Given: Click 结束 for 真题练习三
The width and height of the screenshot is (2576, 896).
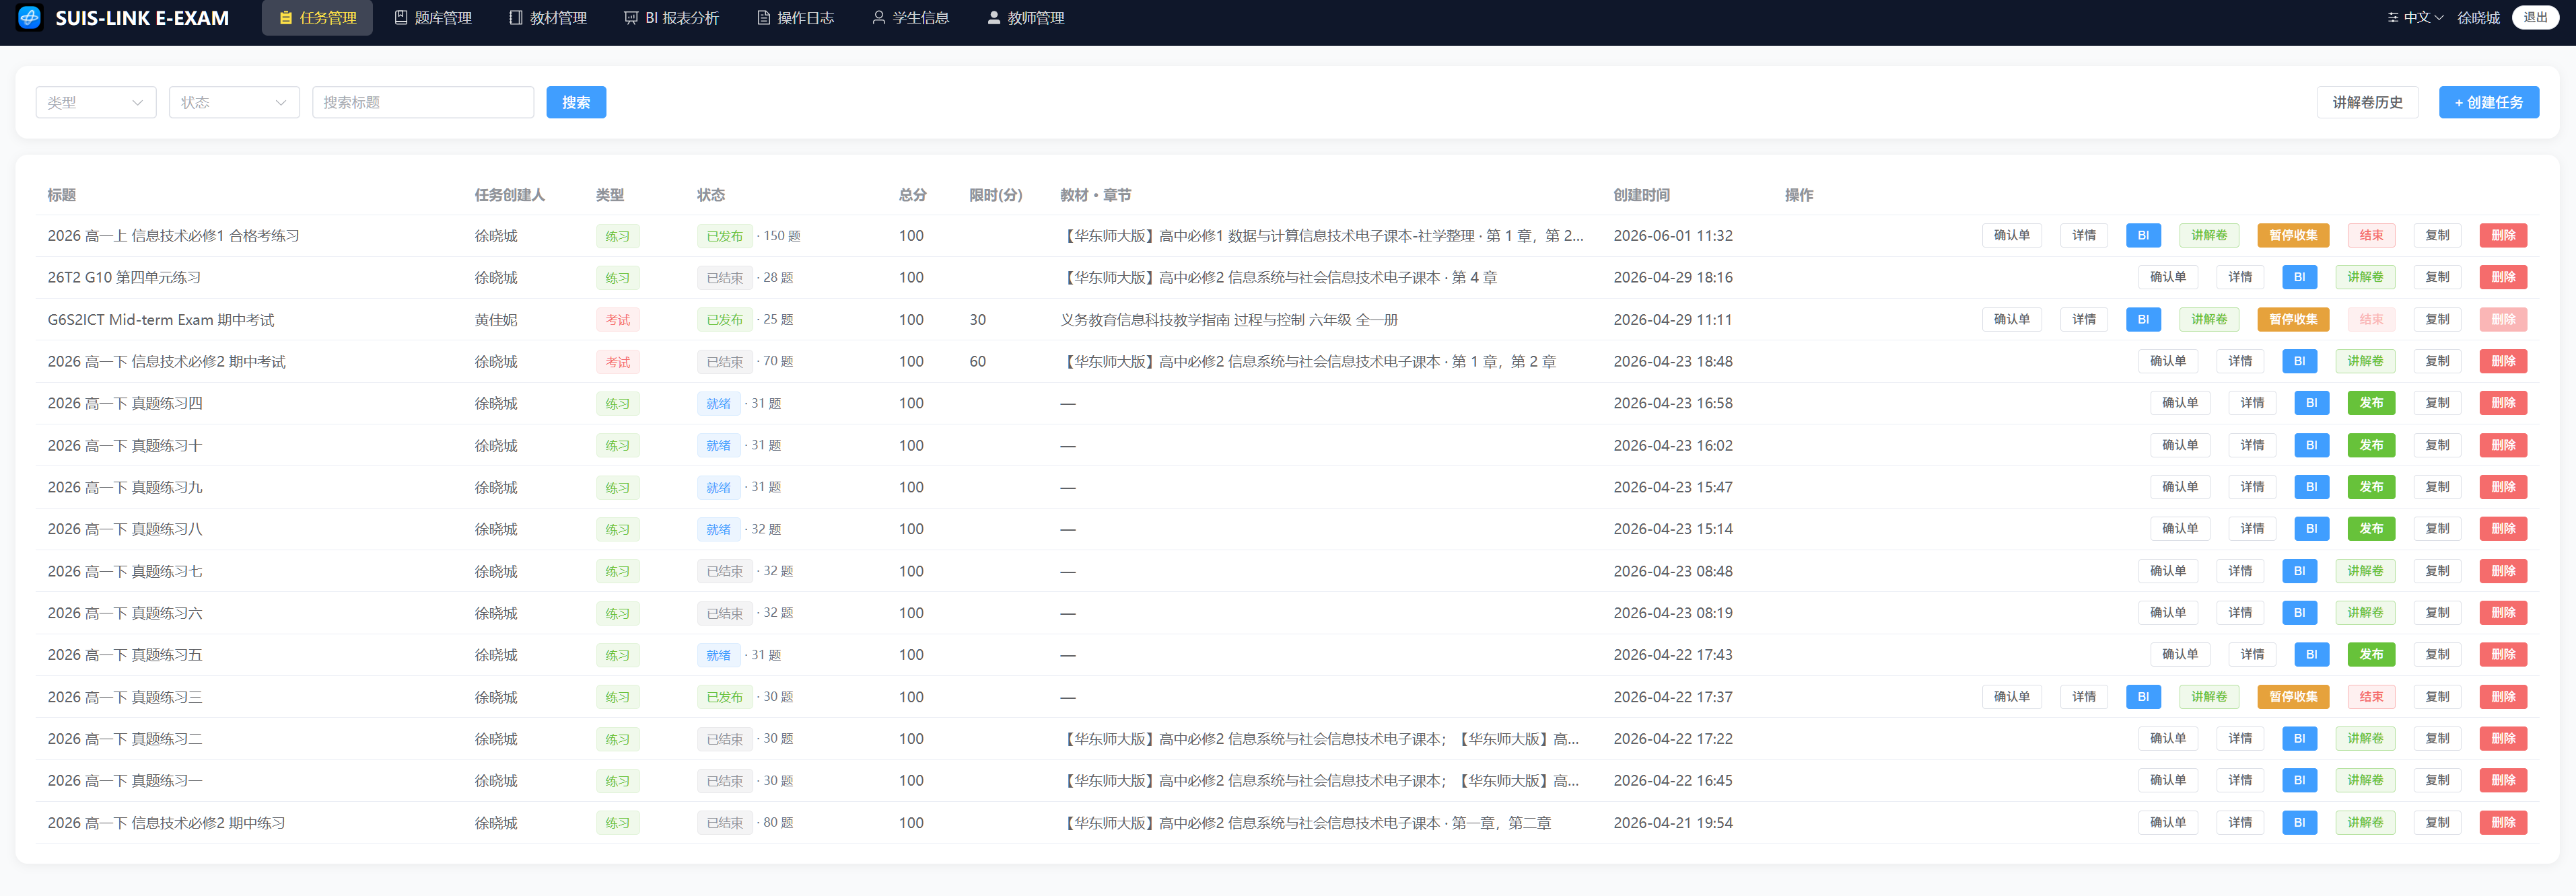Looking at the screenshot, I should click(2371, 697).
